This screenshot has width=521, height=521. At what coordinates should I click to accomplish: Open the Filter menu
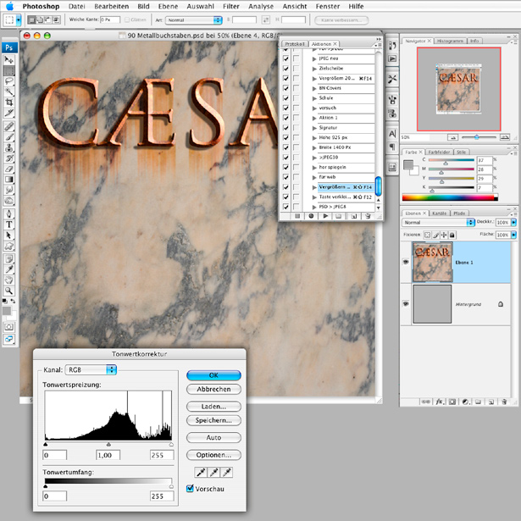(x=230, y=6)
